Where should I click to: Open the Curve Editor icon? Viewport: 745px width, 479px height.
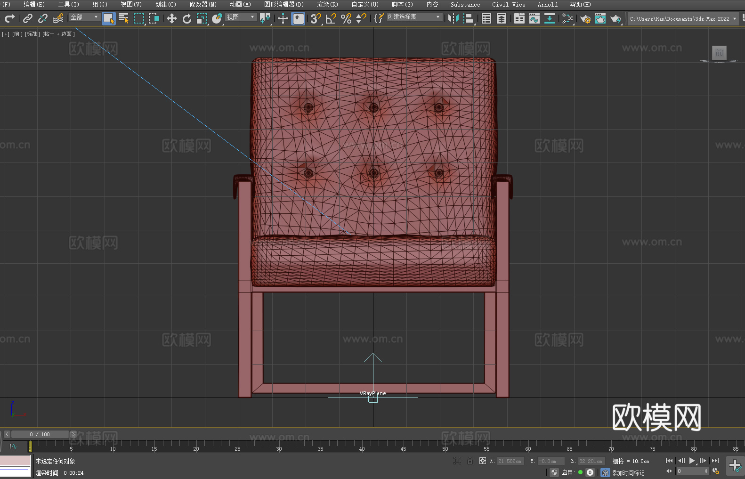534,18
